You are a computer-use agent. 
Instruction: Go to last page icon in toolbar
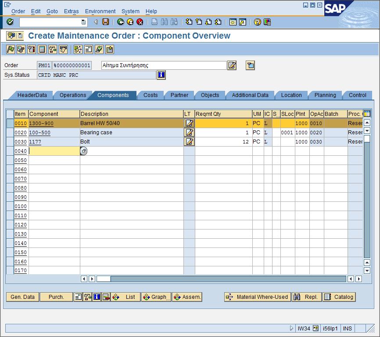point(218,22)
